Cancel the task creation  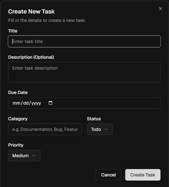(108, 175)
